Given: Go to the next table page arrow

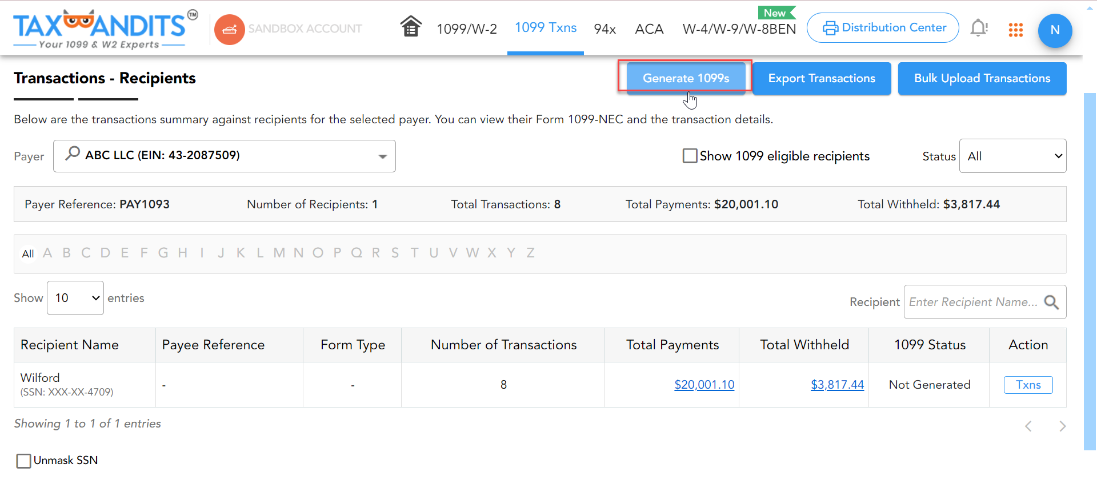Looking at the screenshot, I should click(1062, 426).
